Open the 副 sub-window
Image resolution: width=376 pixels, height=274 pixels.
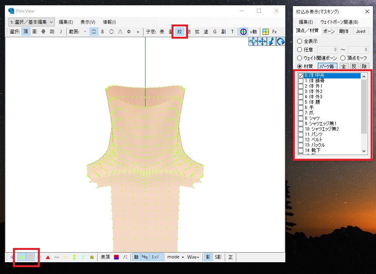[224, 32]
